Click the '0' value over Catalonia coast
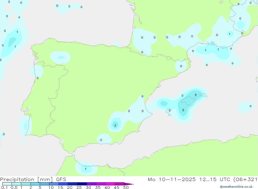The width and height of the screenshot is (258, 189). (181, 66)
